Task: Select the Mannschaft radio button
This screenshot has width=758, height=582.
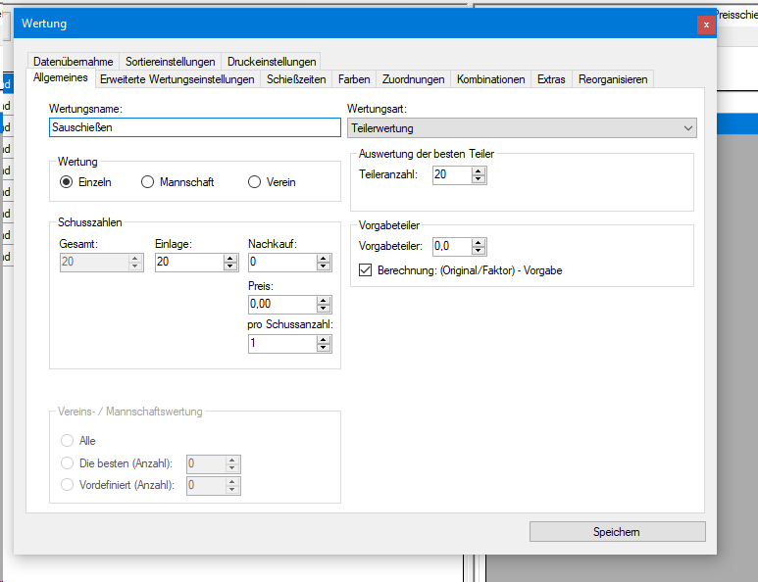Action: (x=148, y=182)
